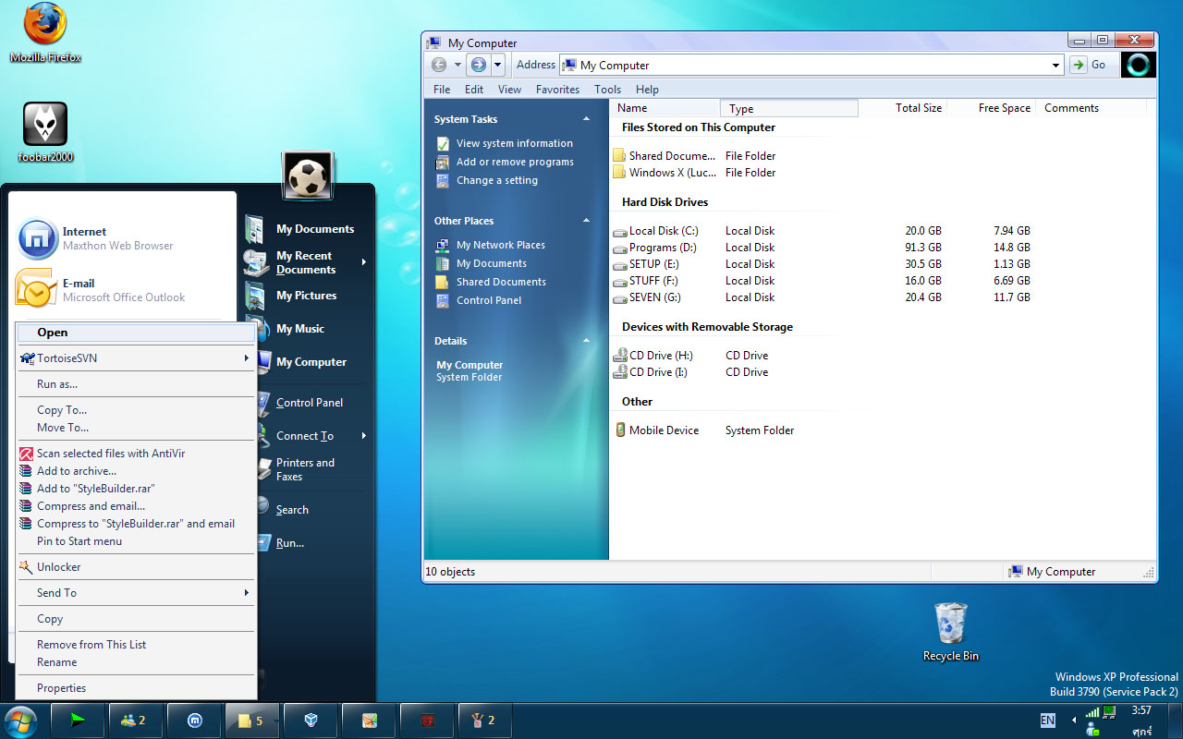Open the Mozilla Firefox desktop icon

tap(45, 26)
